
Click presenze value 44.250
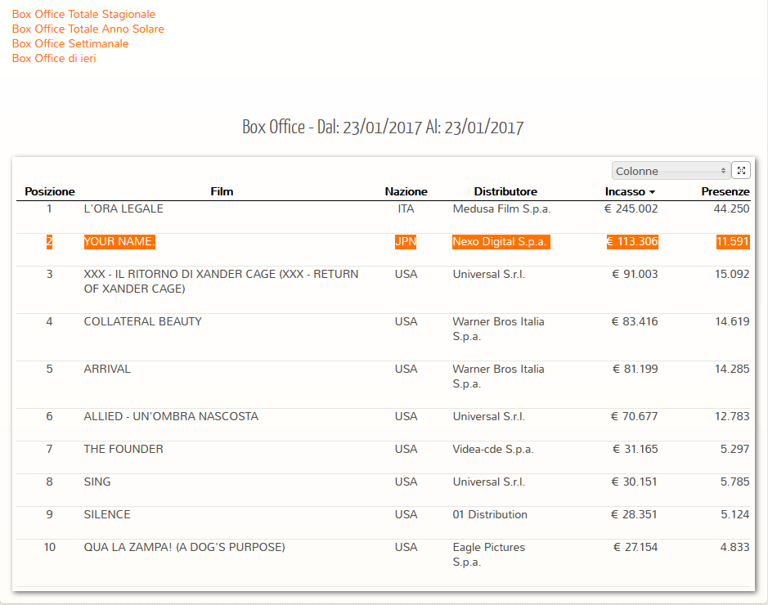coord(732,209)
